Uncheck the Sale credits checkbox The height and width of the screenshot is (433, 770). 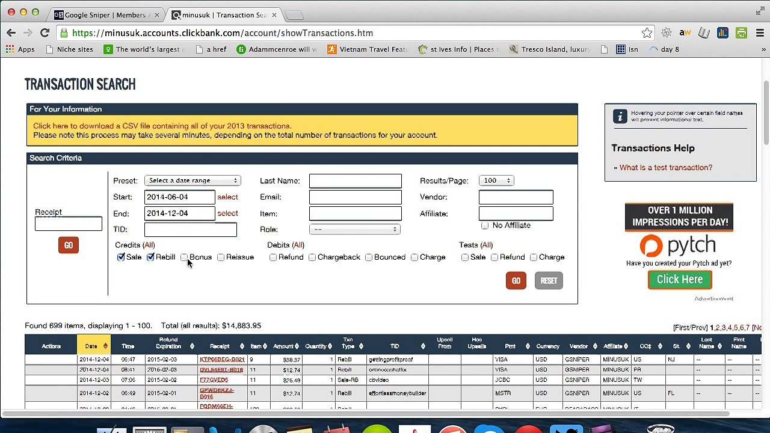[x=121, y=257]
